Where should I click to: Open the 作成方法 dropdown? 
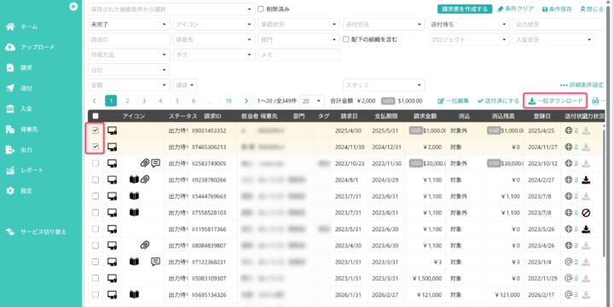point(129,55)
